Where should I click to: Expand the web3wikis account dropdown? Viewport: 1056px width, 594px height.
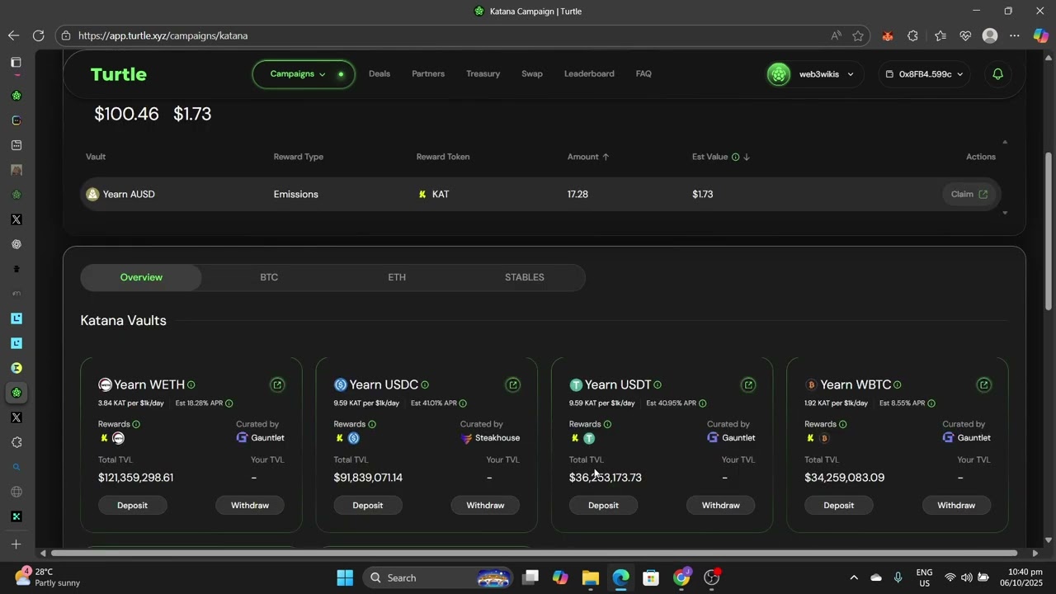tap(851, 74)
